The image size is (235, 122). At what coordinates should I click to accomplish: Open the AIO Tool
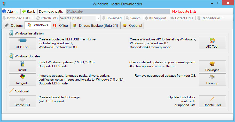tap(212, 43)
